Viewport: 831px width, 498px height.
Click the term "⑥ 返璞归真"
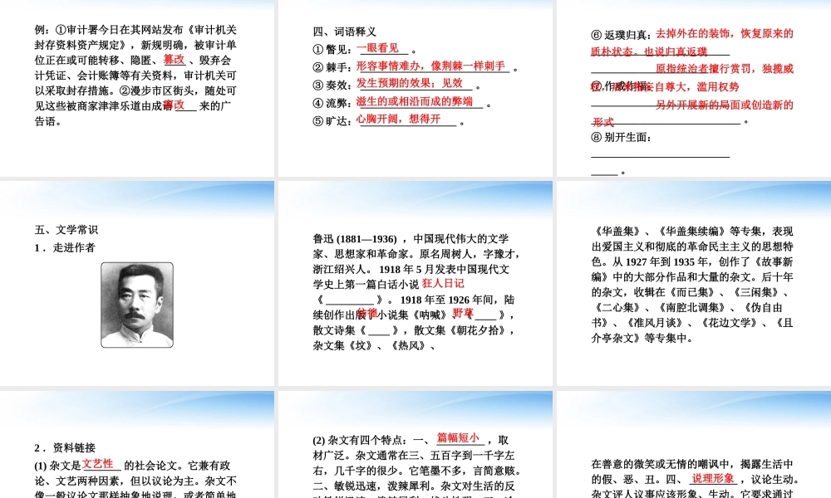tap(621, 35)
